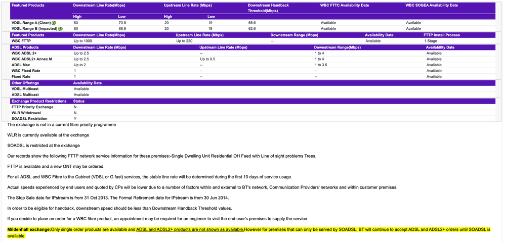Click the 'Other Offerings' section header
The width and height of the screenshot is (505, 242).
point(25,83)
